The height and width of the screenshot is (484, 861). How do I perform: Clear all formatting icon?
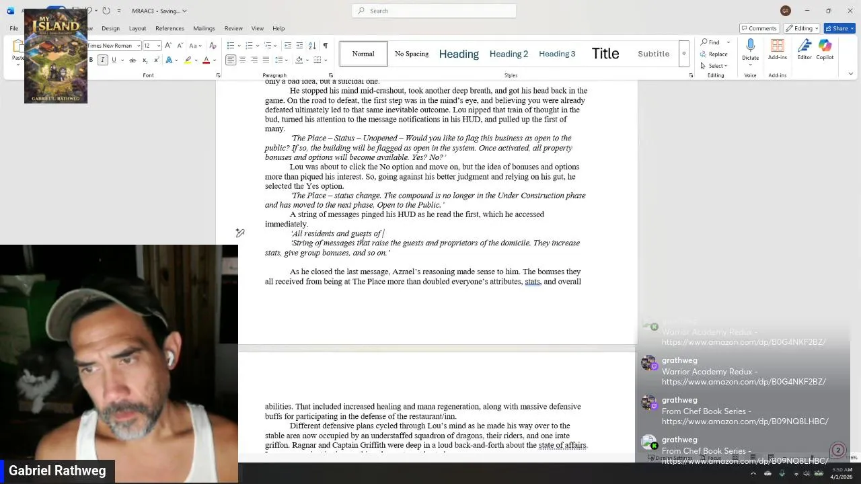tap(213, 46)
